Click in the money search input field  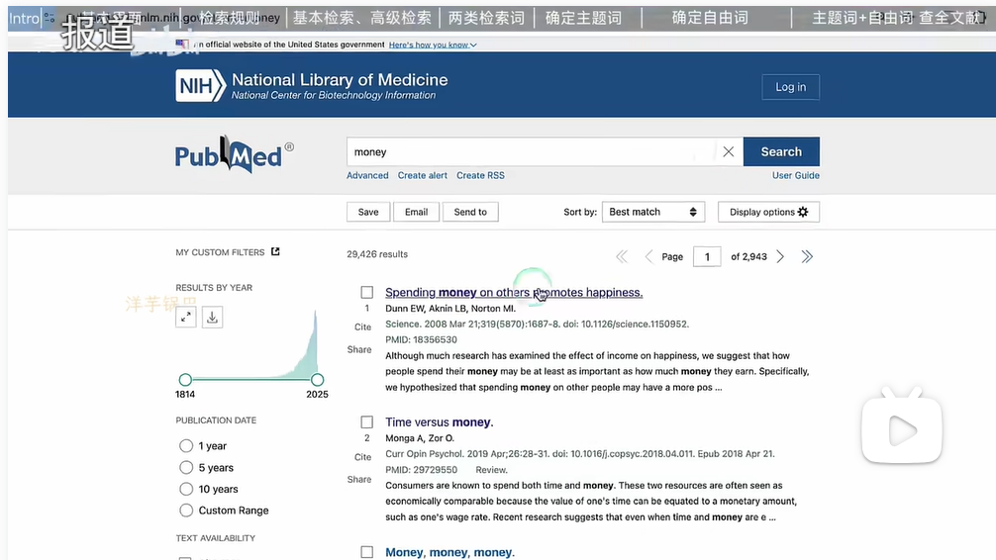pyautogui.click(x=533, y=151)
